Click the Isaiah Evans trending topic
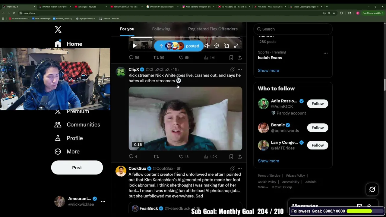This screenshot has height=217, width=386. click(x=270, y=58)
